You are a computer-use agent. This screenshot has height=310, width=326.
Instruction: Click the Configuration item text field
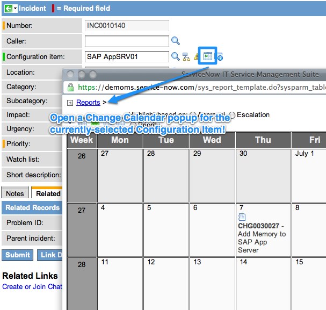point(127,56)
